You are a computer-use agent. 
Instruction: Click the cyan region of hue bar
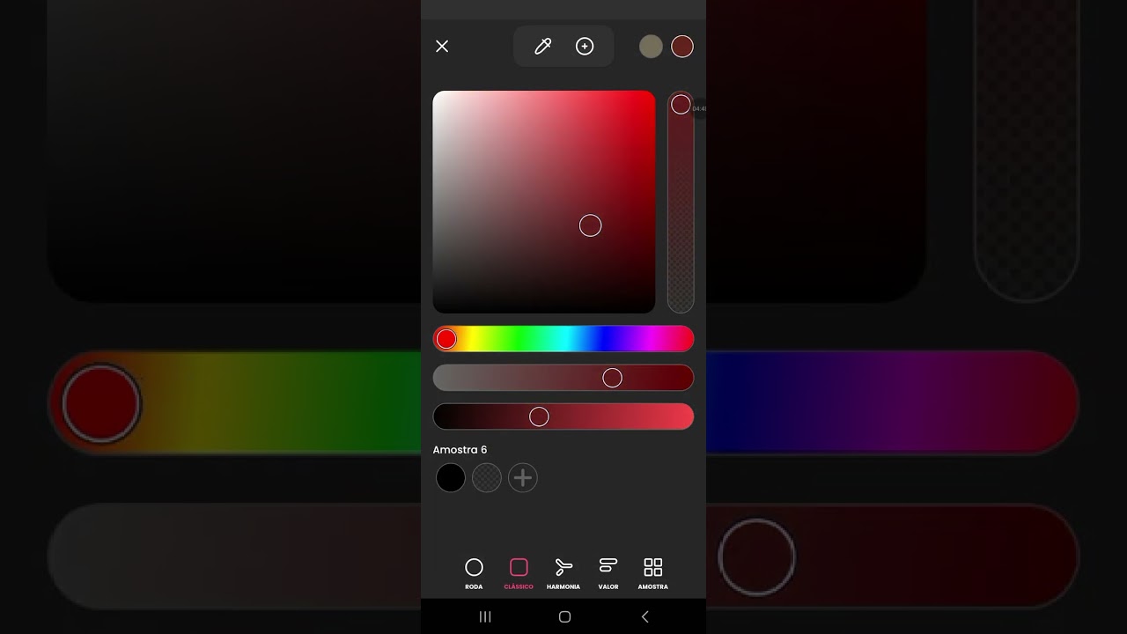pos(563,339)
